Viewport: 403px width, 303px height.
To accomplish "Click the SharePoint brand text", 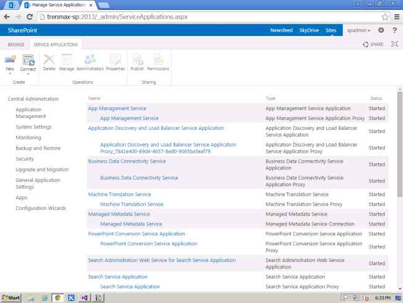I will tap(22, 30).
